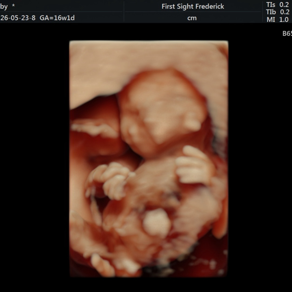Click the 'GA=16w1d' gestational age text
The width and height of the screenshot is (292, 292).
[x=57, y=18]
